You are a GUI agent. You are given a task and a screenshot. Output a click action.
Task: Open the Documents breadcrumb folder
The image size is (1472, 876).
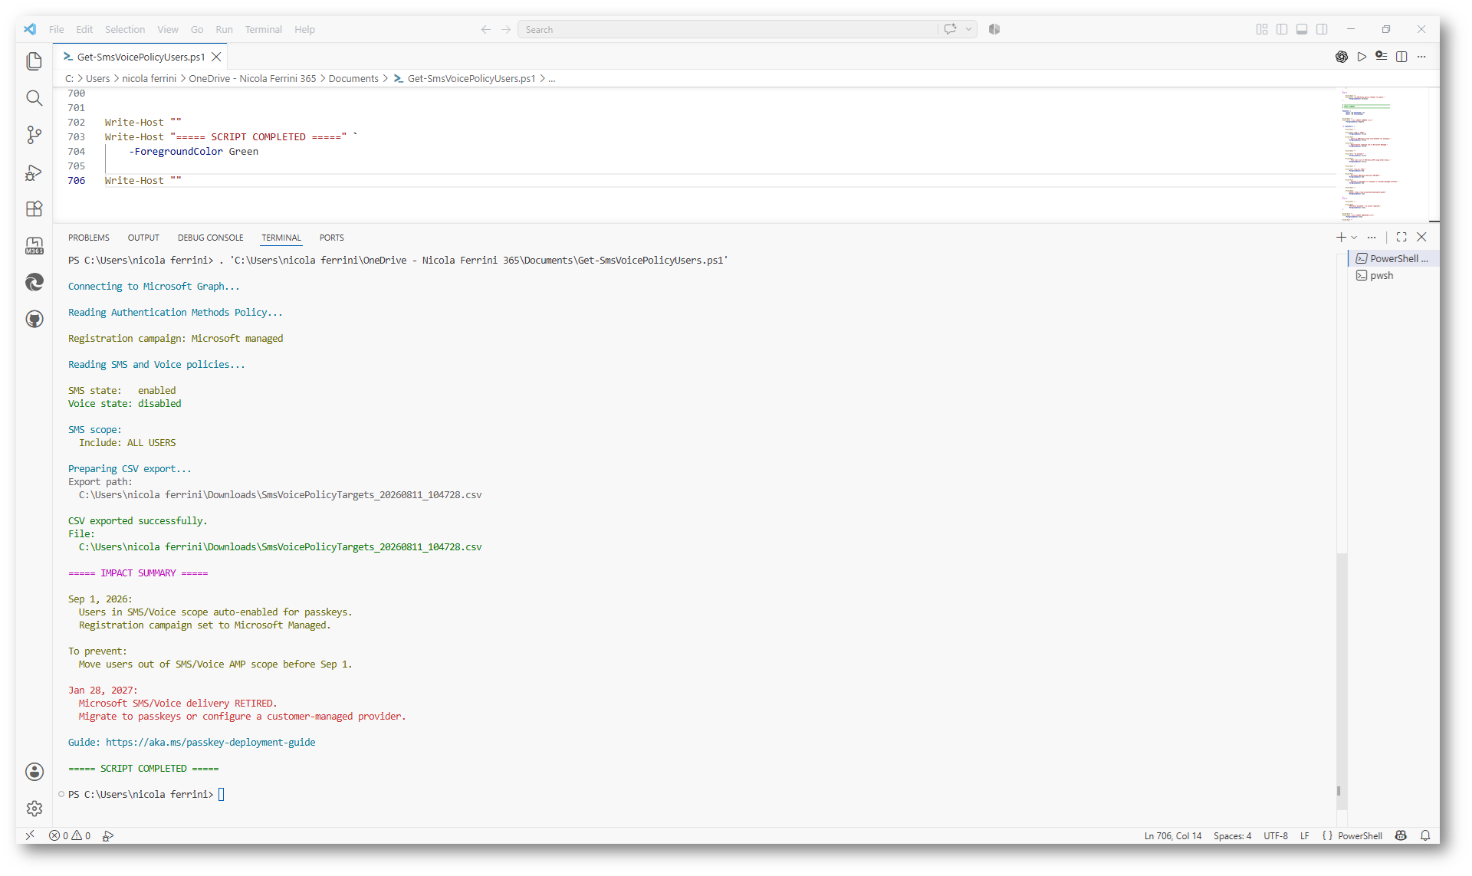click(353, 78)
